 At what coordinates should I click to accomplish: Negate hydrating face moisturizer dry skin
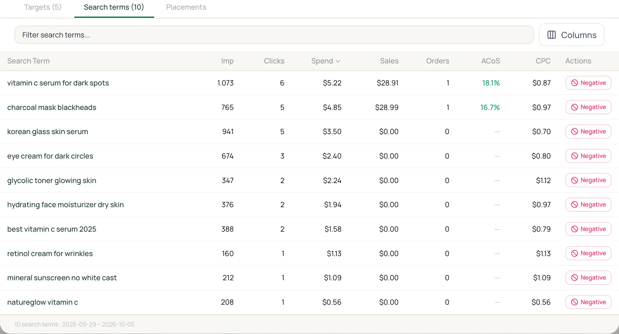pyautogui.click(x=588, y=204)
